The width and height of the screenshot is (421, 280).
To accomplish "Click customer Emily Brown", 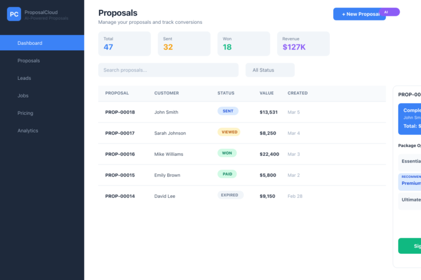I will coord(167,175).
